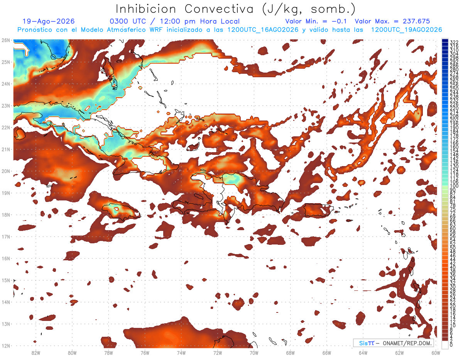Click the valid-until time '1200UTC_19AGO2026'

pyautogui.click(x=406, y=30)
